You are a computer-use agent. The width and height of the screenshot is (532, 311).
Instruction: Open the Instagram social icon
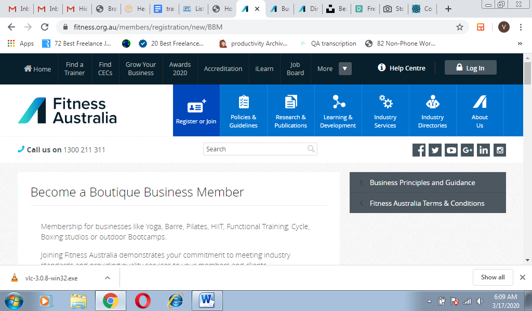pyautogui.click(x=499, y=150)
